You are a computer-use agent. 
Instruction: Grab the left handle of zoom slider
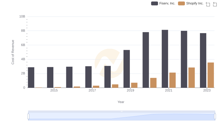(28, 117)
